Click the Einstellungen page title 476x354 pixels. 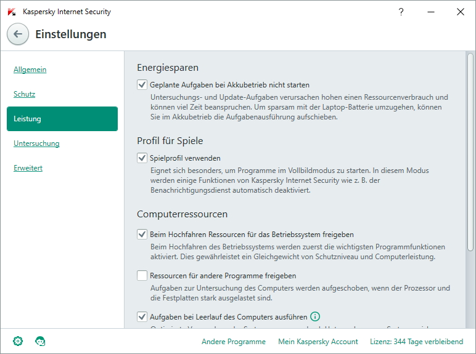71,34
